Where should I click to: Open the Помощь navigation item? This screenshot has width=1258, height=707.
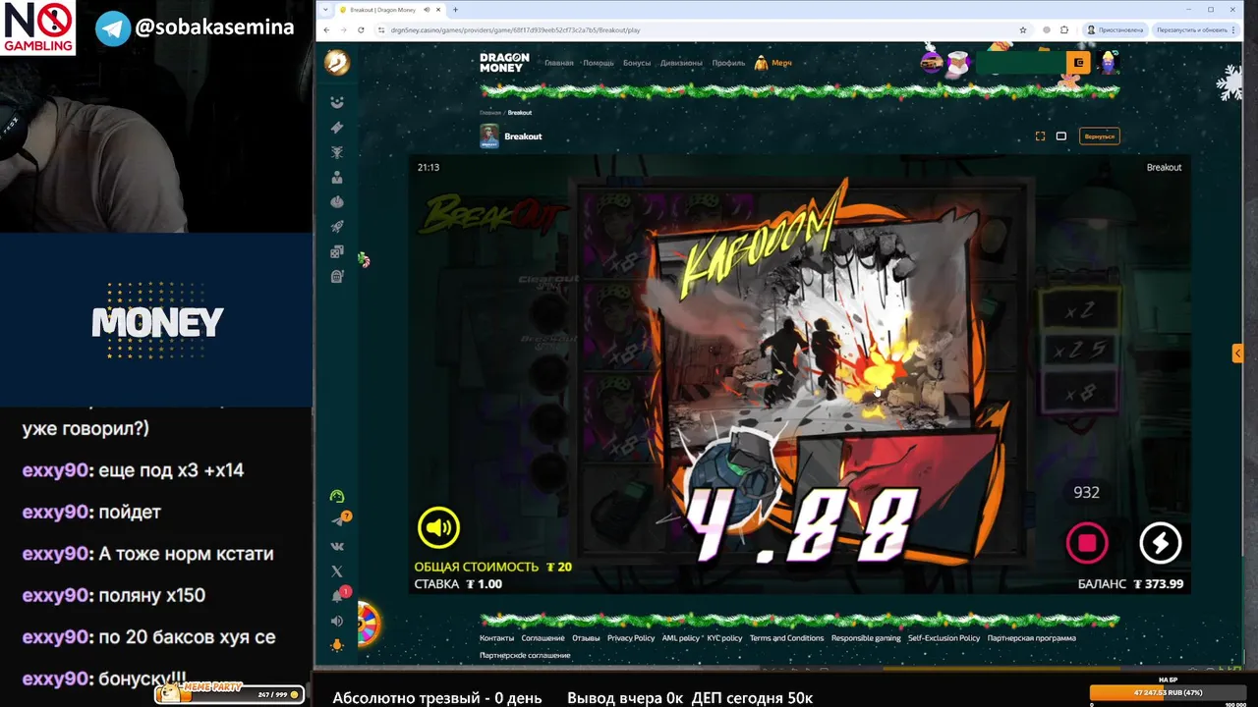click(x=599, y=63)
